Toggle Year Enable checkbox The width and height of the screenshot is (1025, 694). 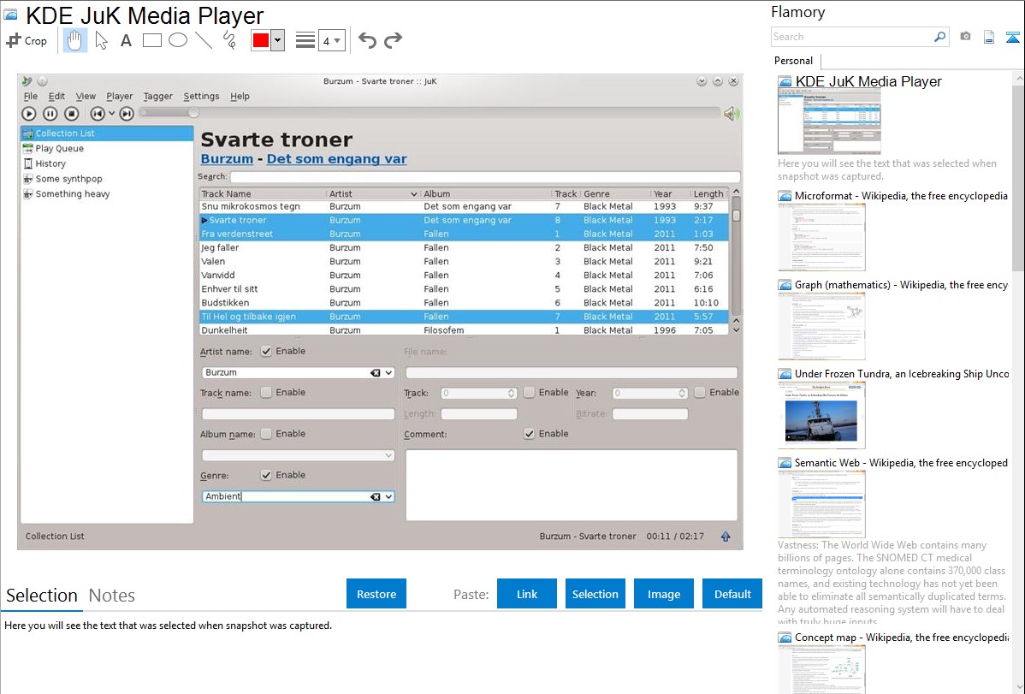tap(700, 393)
